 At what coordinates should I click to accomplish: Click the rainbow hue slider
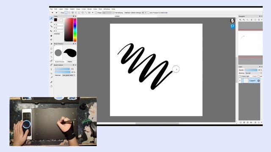tap(75, 30)
